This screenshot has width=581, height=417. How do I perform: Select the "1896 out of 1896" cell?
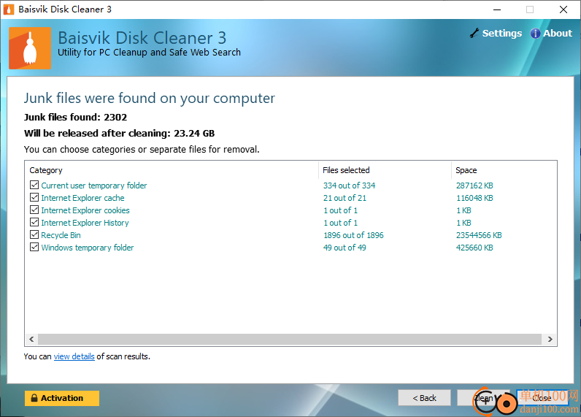353,235
